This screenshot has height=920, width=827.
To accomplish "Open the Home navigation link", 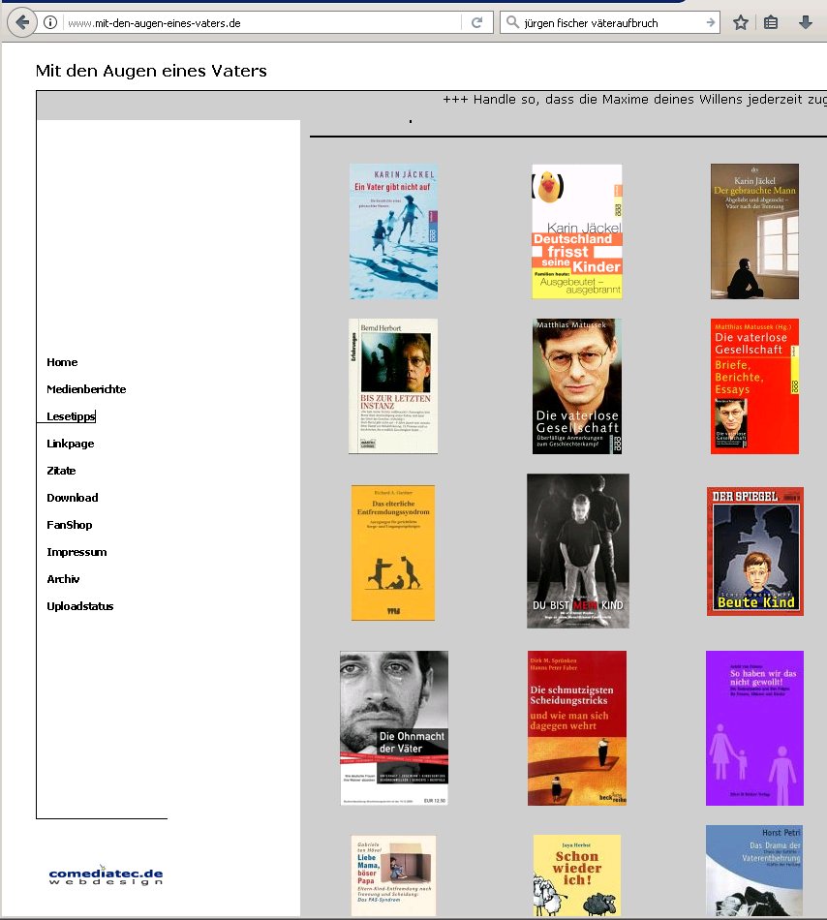I will tap(62, 362).
